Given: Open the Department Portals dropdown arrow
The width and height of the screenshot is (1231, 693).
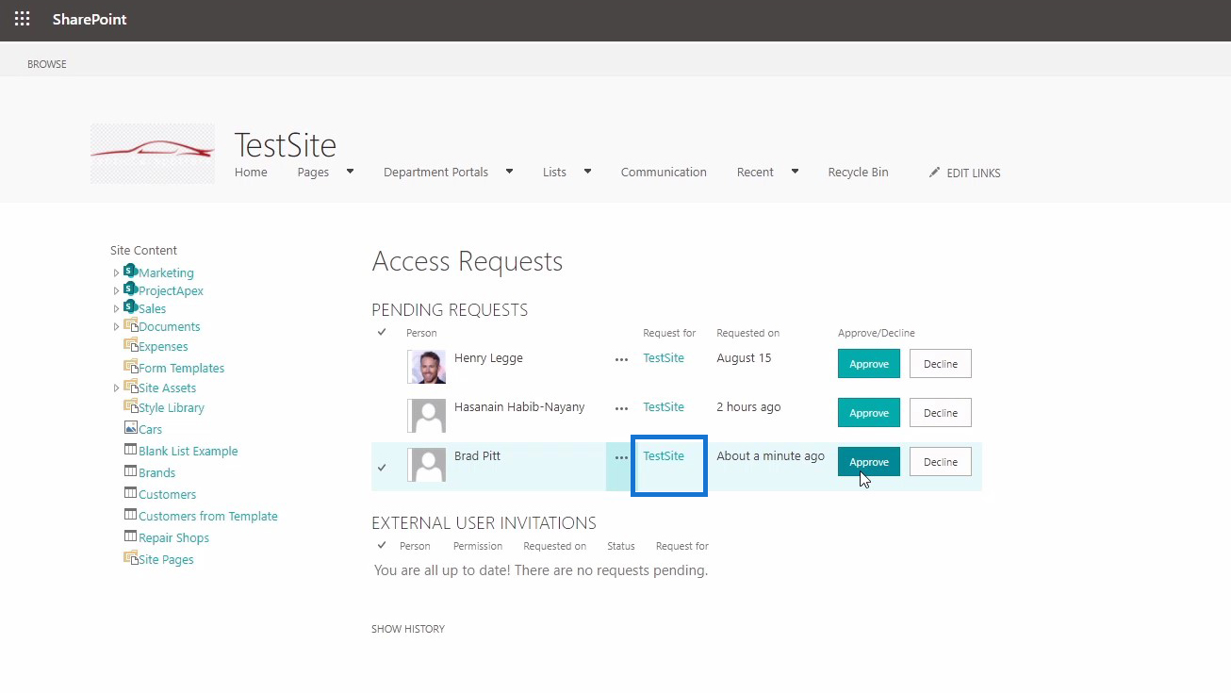Looking at the screenshot, I should pyautogui.click(x=509, y=172).
